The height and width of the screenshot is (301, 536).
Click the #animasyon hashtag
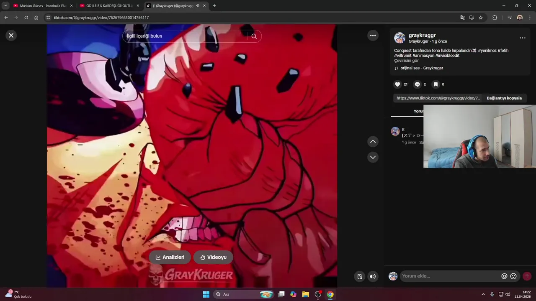[x=423, y=56]
